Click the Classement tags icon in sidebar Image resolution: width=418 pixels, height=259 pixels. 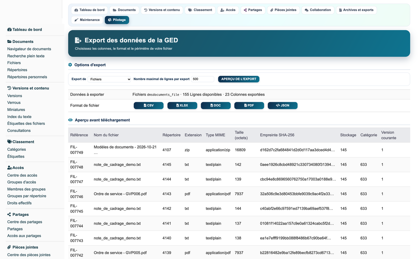(x=10, y=142)
